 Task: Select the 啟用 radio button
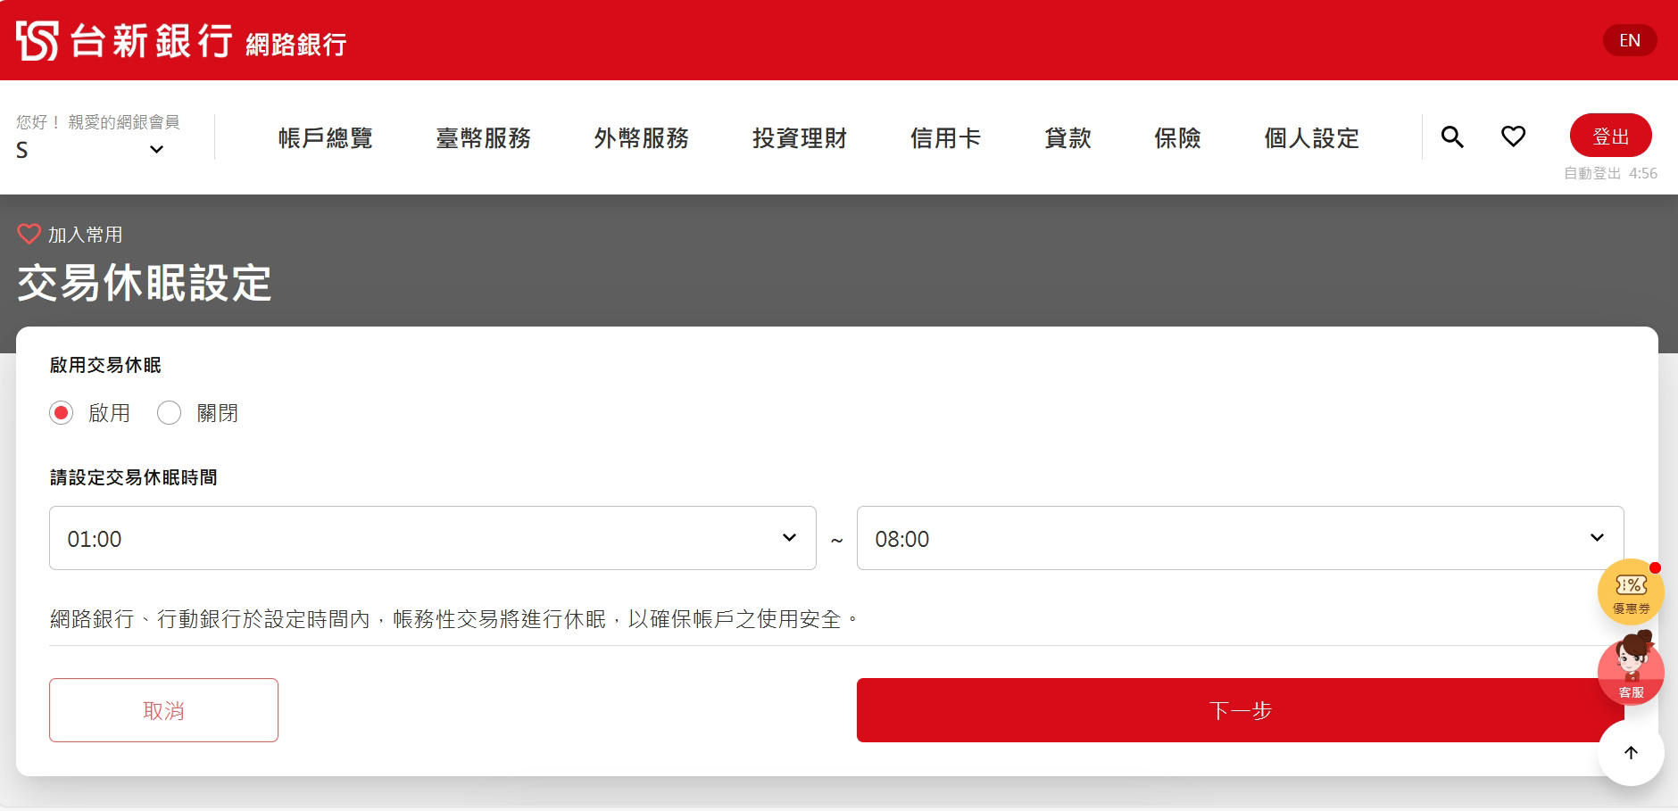pos(62,413)
